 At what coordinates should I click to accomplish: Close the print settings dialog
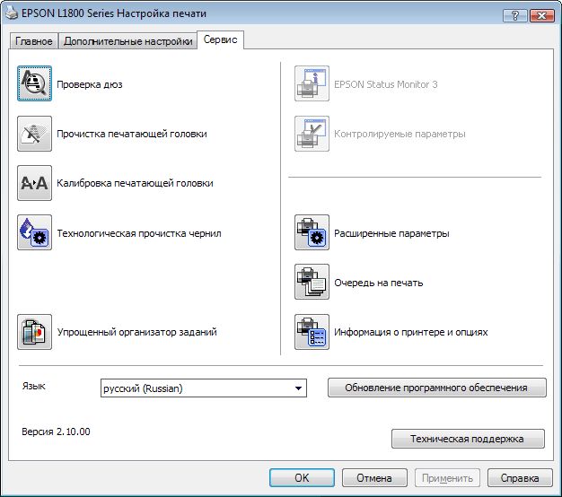coord(542,15)
